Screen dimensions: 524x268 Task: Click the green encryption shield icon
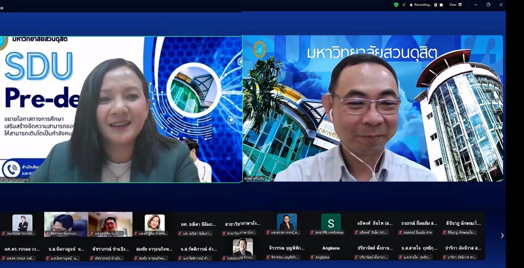(x=396, y=5)
